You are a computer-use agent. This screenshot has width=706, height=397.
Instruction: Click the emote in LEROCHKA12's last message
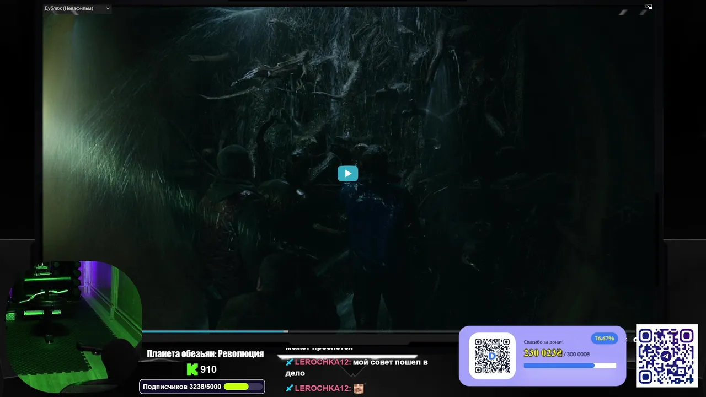tap(359, 388)
